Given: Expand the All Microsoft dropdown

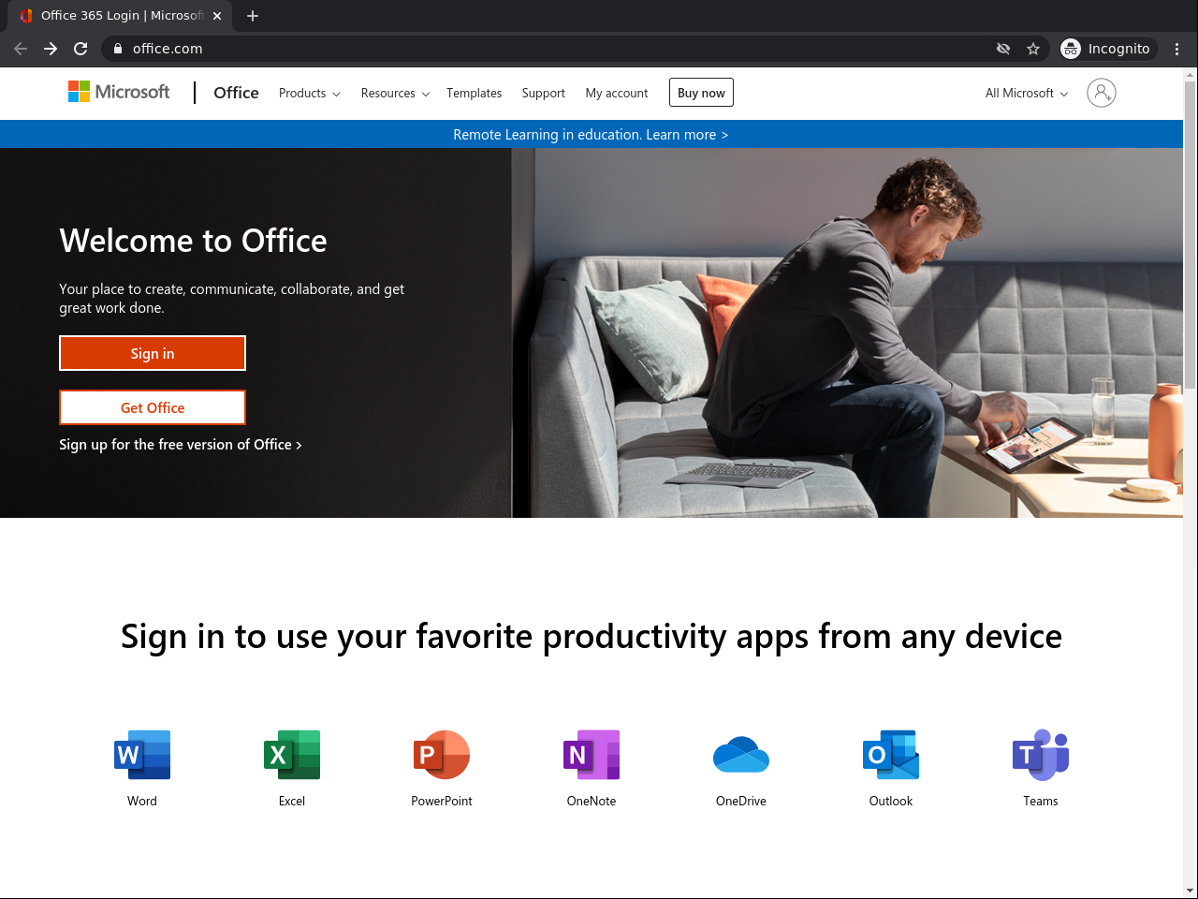Looking at the screenshot, I should click(1027, 94).
